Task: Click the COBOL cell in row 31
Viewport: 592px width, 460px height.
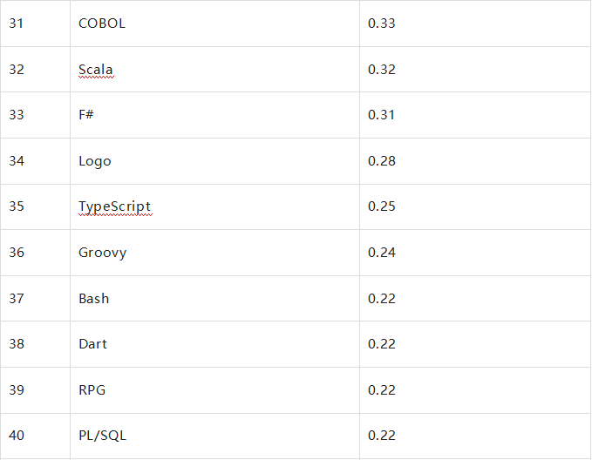Action: coord(214,24)
